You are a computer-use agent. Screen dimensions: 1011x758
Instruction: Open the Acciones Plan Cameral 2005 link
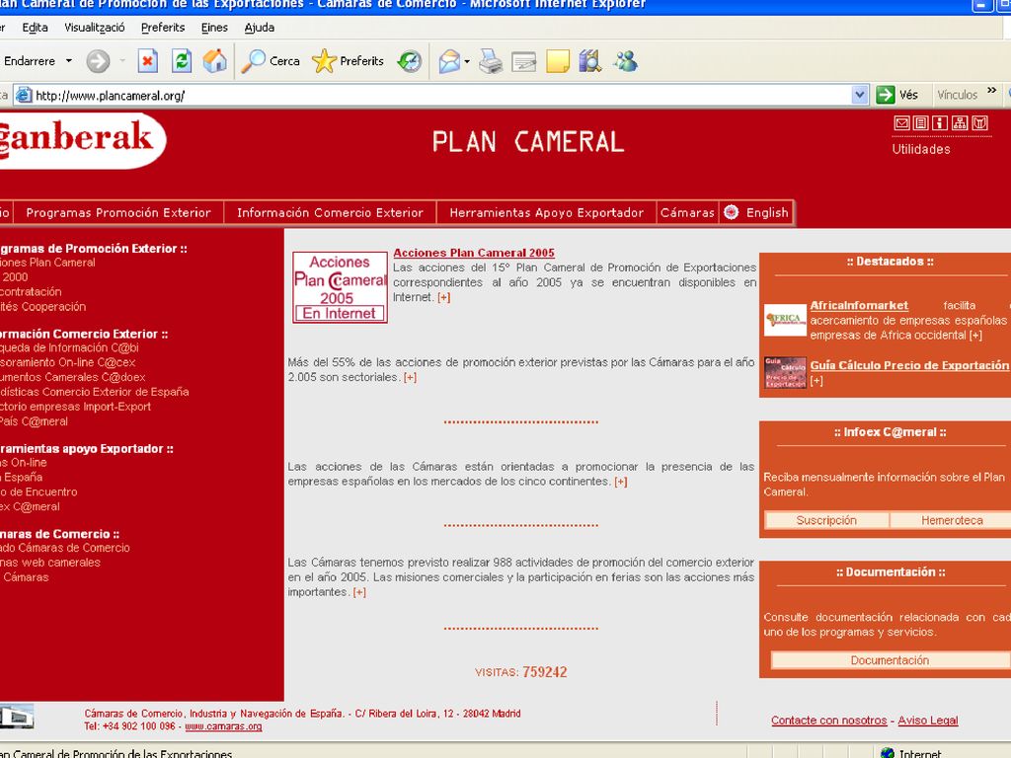click(474, 253)
